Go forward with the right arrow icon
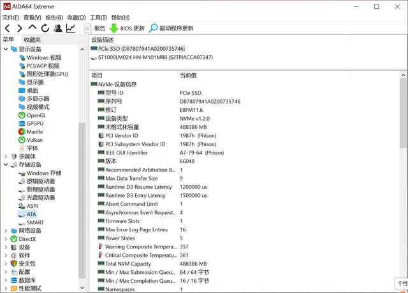This screenshot has width=408, height=293. click(x=20, y=28)
